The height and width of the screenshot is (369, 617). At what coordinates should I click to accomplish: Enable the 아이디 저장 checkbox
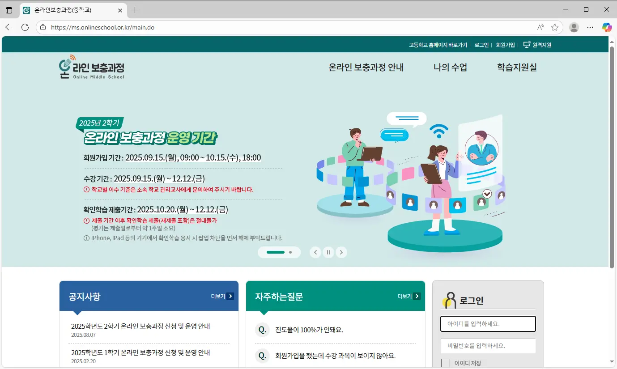click(446, 363)
